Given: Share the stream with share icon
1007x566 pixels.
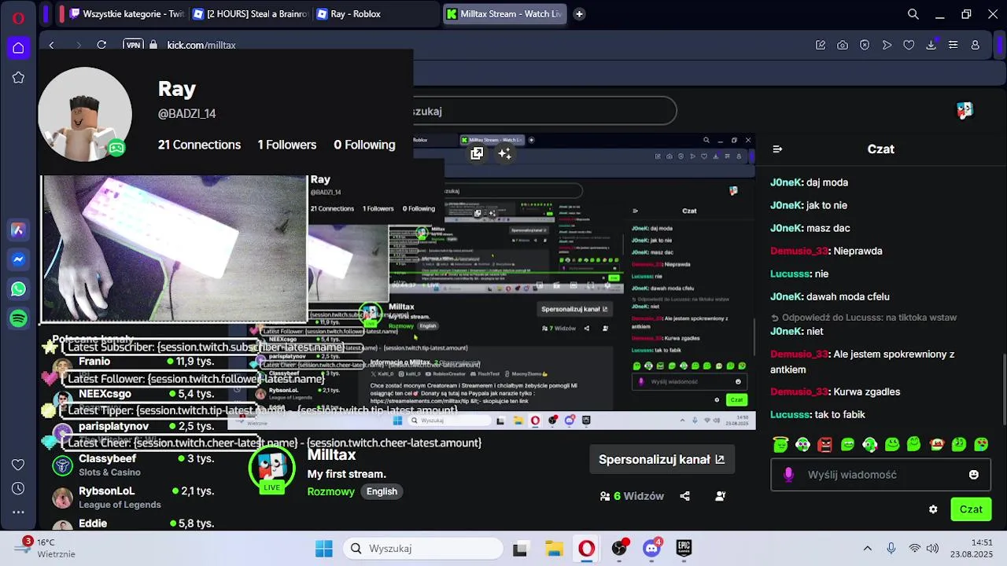Looking at the screenshot, I should pyautogui.click(x=684, y=496).
